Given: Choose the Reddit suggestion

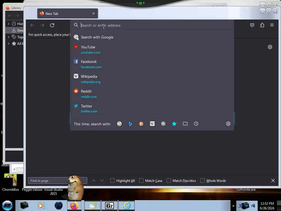Looking at the screenshot, I should click(x=152, y=94).
